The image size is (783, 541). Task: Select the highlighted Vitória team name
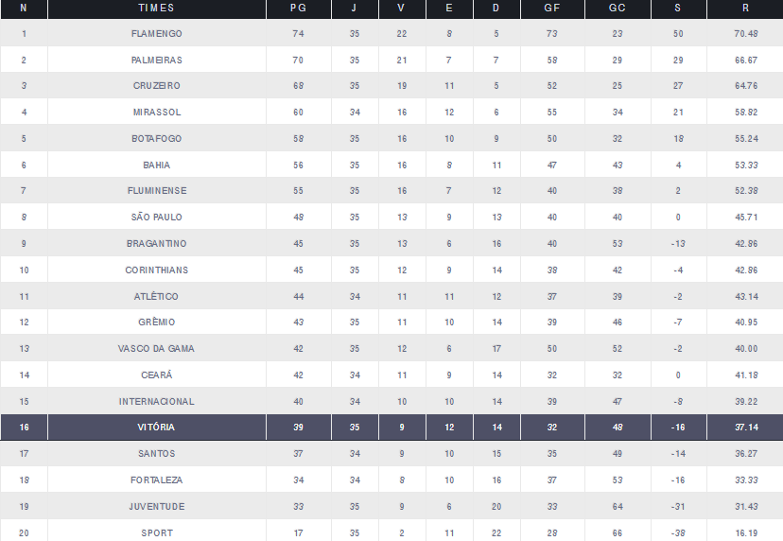(157, 428)
